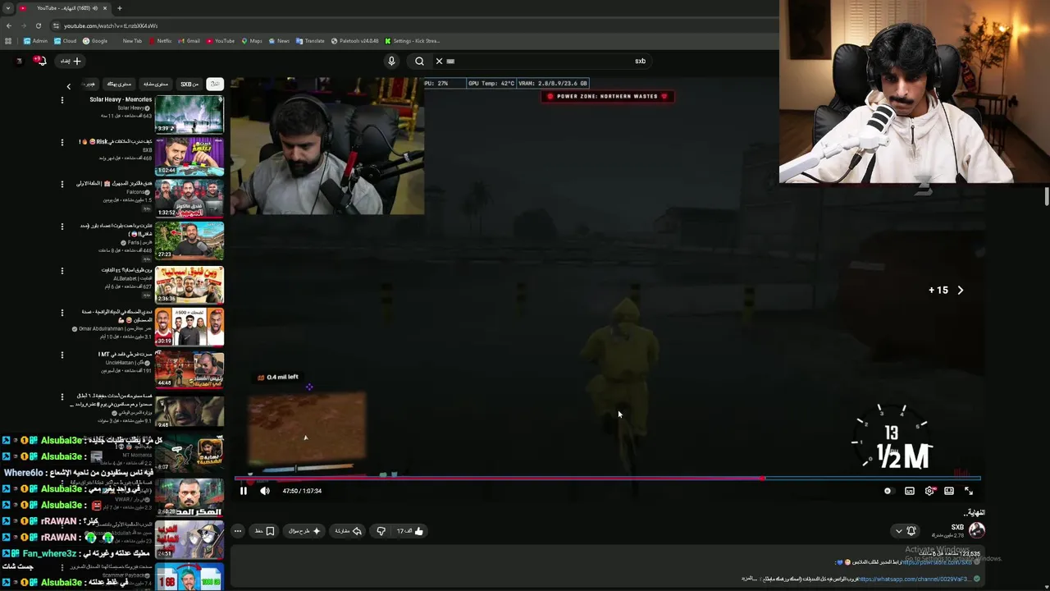Open the Faris video thumbnail lasting 27:23
The image size is (1050, 591).
point(189,241)
